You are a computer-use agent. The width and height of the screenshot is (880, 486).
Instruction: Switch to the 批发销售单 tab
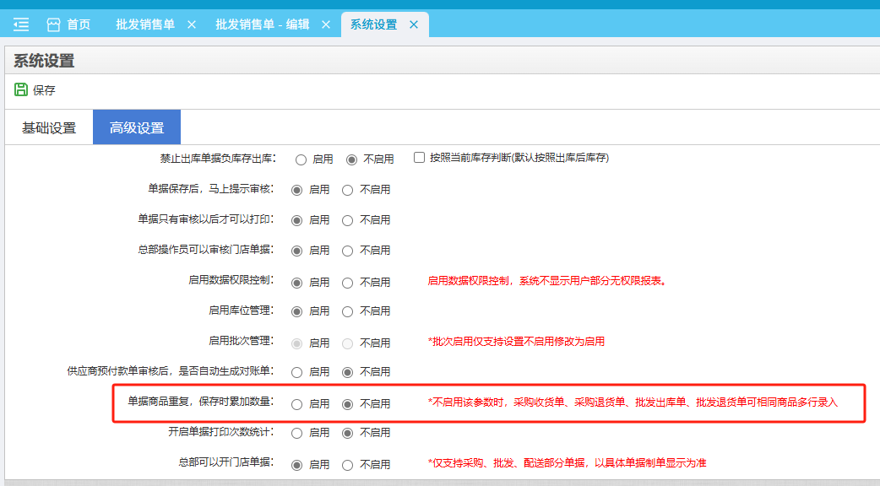pos(145,24)
